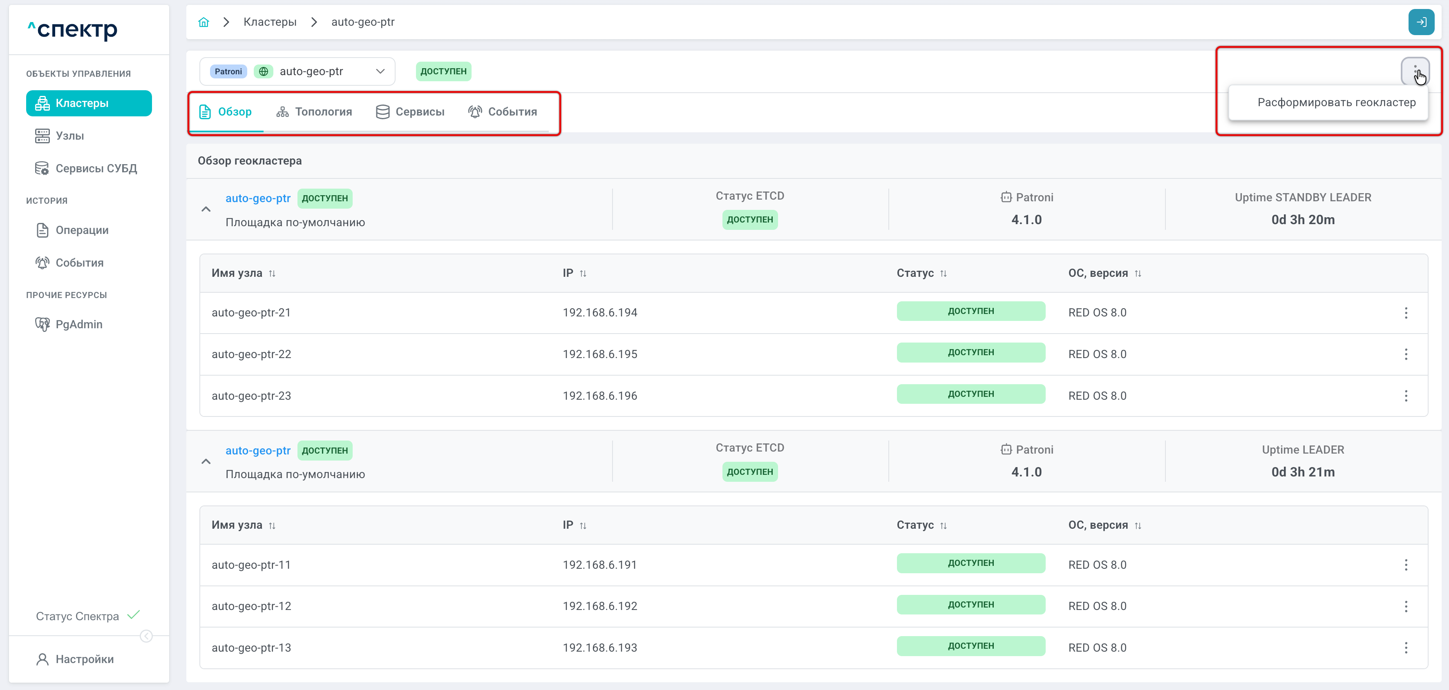The width and height of the screenshot is (1449, 690).
Task: Sort first table by ОС, версия
Action: click(1137, 274)
